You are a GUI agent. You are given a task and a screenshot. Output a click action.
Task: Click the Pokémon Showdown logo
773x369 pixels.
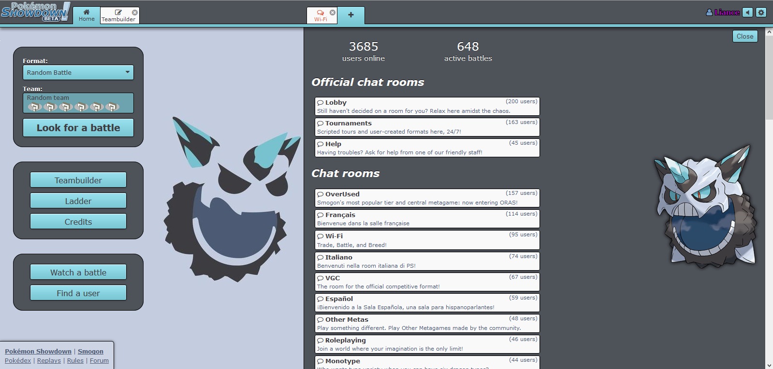(x=36, y=12)
